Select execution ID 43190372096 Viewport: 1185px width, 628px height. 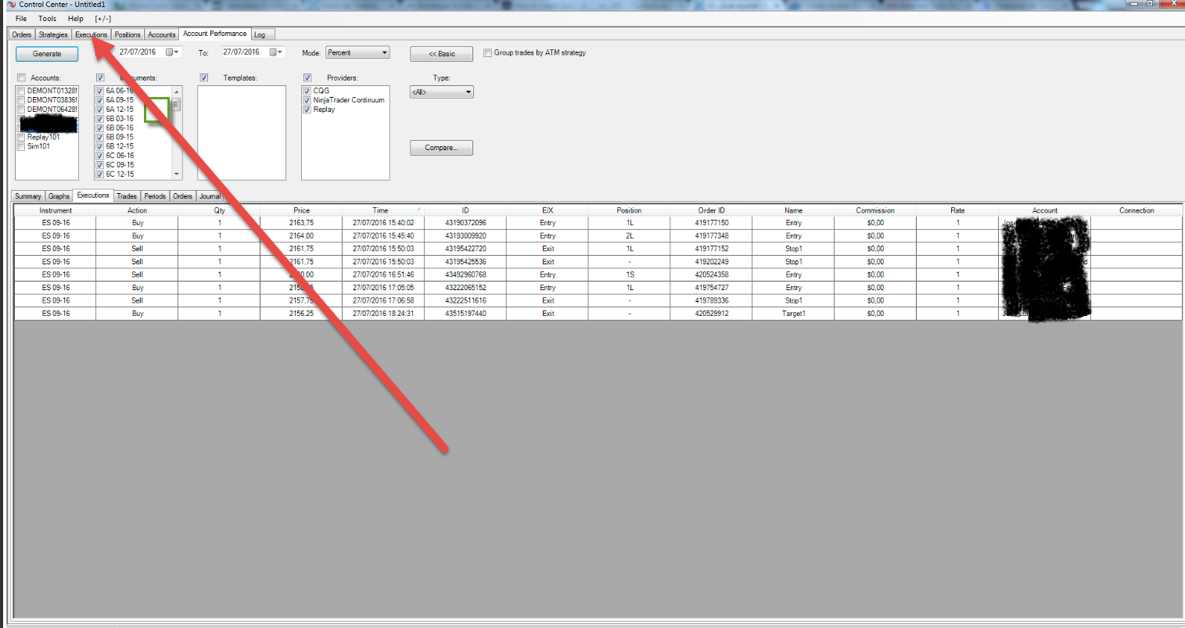(465, 223)
